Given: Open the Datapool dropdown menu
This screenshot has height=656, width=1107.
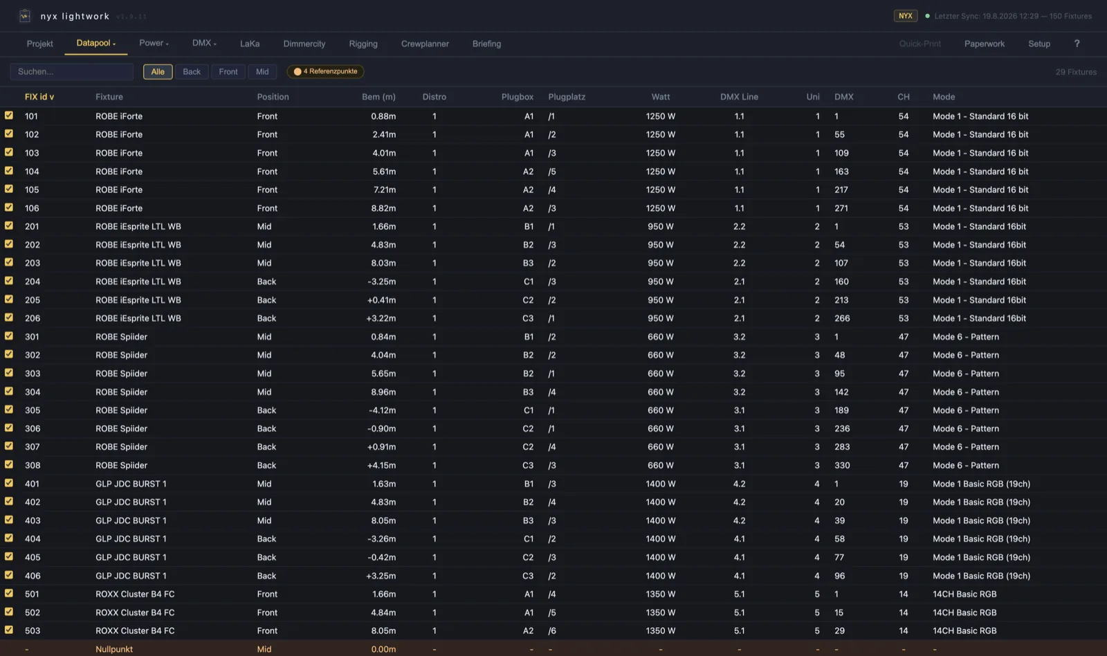Looking at the screenshot, I should pyautogui.click(x=96, y=43).
